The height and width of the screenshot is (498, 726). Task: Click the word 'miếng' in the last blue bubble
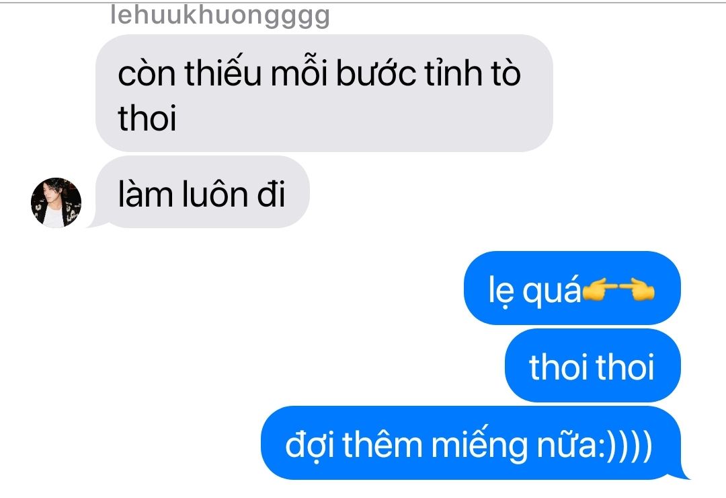click(479, 446)
